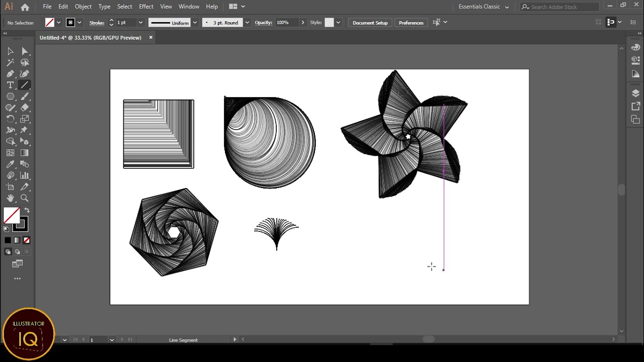Open the Effect menu

146,7
